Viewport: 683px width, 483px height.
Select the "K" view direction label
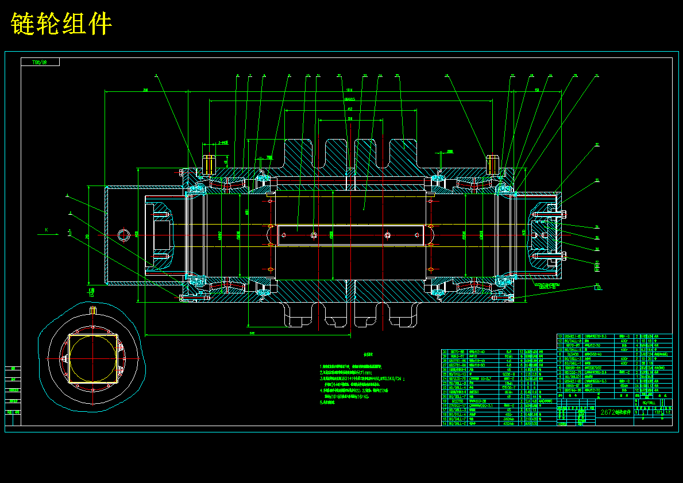[47, 229]
